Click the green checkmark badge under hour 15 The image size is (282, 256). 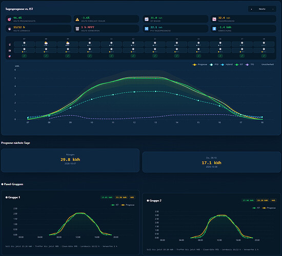pyautogui.click(x=198, y=56)
